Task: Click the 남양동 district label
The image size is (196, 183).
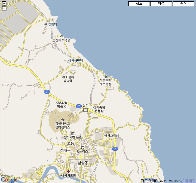Action: (x=83, y=163)
